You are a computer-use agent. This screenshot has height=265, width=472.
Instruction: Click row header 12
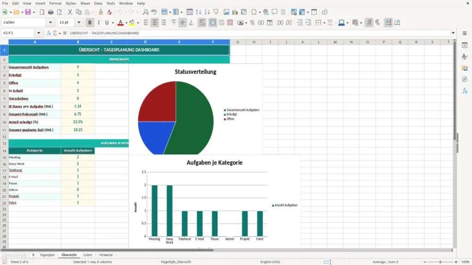[4, 137]
